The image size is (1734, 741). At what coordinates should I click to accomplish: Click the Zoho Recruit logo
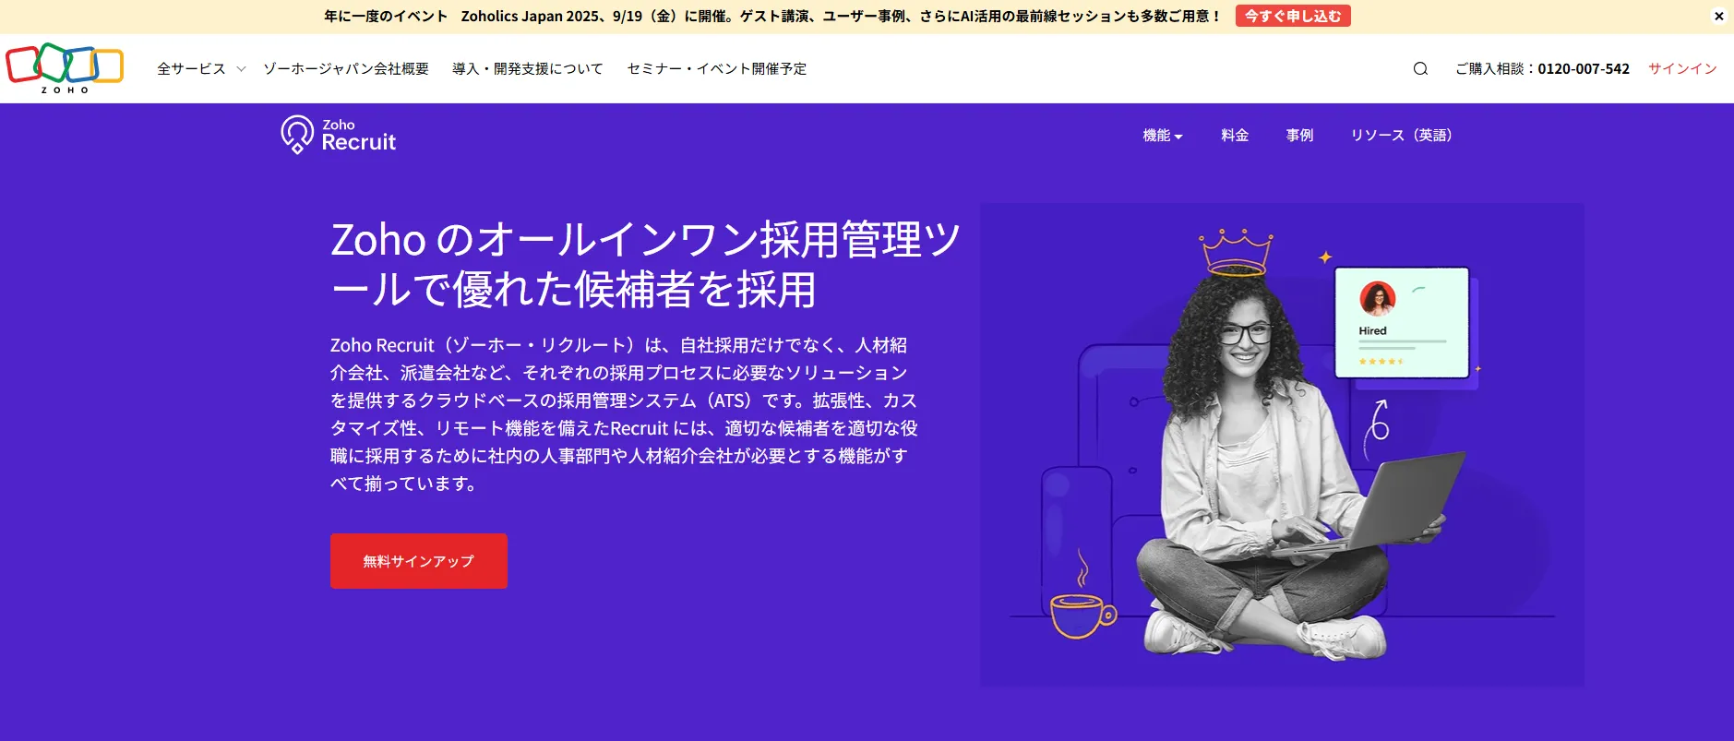pos(338,135)
